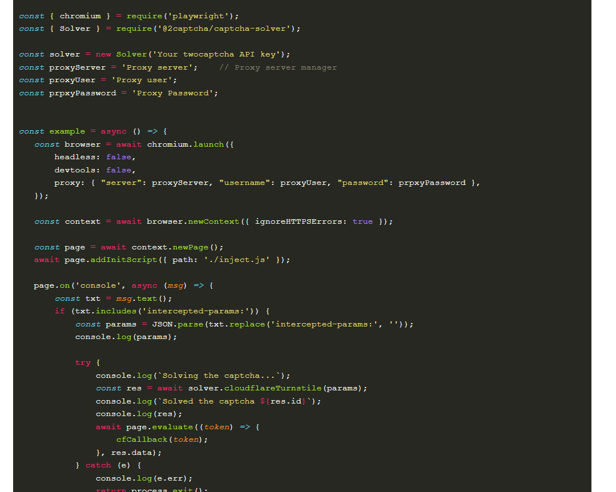Select the `Solving the captcha...` string

(x=219, y=376)
